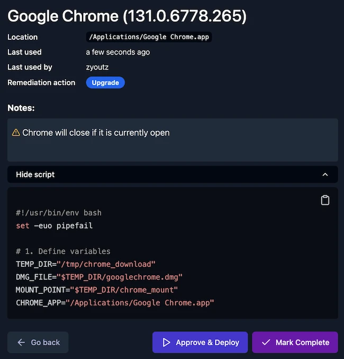This screenshot has height=359, width=344.
Task: Click the warning triangle icon in the notes
Action: pos(16,132)
